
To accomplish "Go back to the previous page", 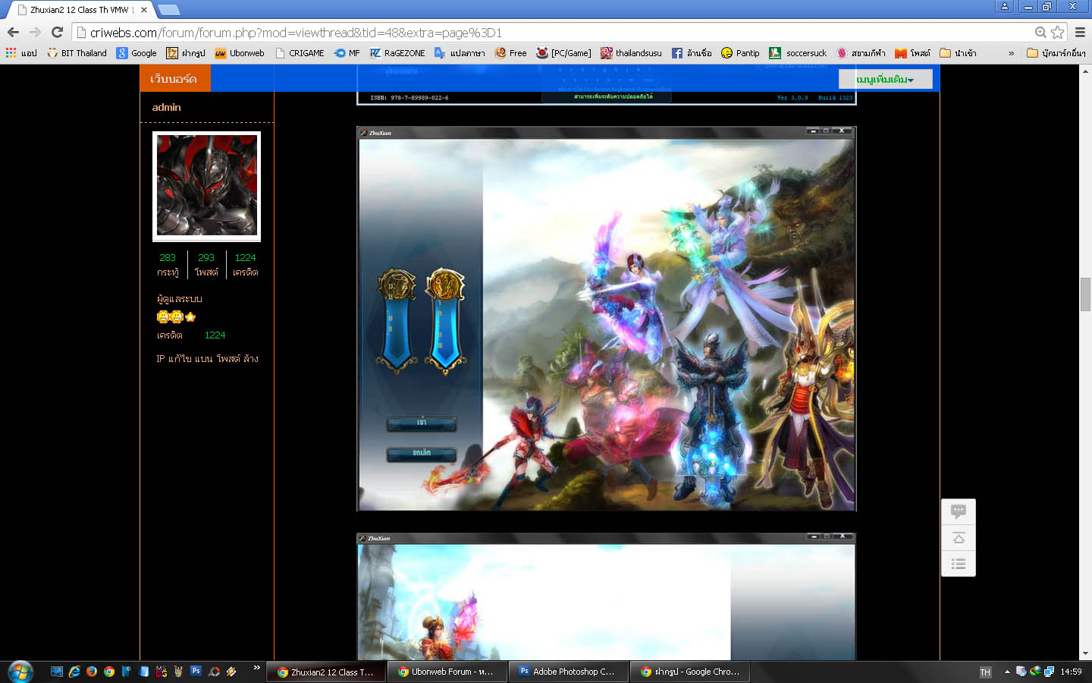I will point(13,32).
